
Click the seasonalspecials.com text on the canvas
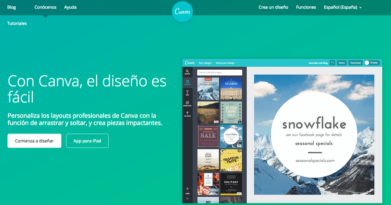coord(315,161)
